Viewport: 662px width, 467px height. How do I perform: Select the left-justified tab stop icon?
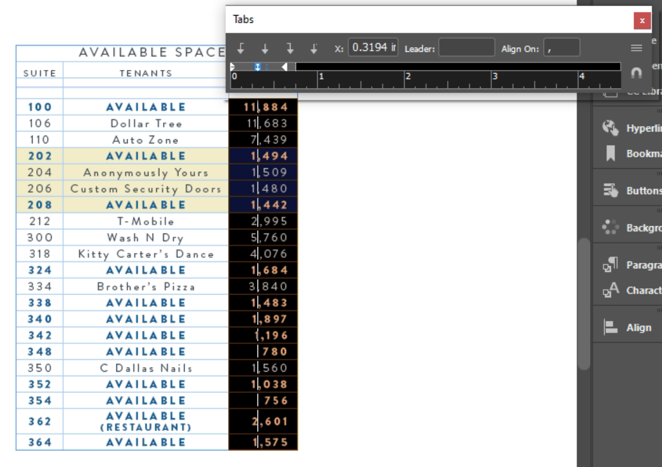(x=242, y=48)
